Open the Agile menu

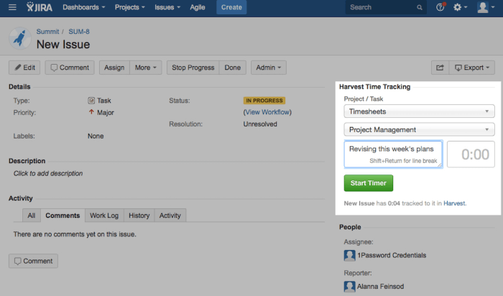(x=198, y=7)
